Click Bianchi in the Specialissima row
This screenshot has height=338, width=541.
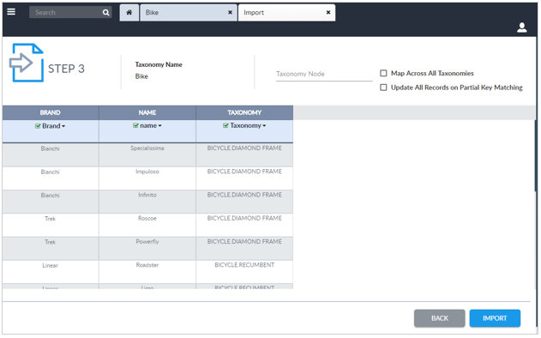click(x=50, y=148)
